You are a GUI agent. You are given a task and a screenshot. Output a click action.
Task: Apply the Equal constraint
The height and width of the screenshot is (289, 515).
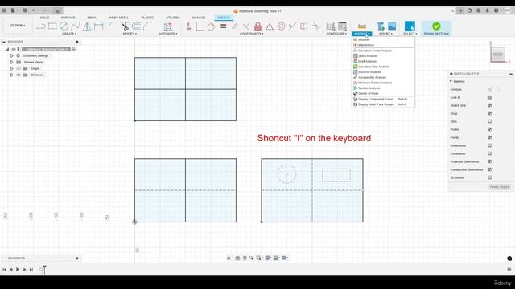pos(224,26)
